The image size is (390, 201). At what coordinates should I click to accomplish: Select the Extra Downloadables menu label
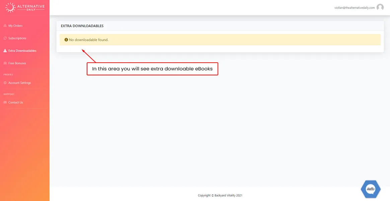pyautogui.click(x=22, y=51)
